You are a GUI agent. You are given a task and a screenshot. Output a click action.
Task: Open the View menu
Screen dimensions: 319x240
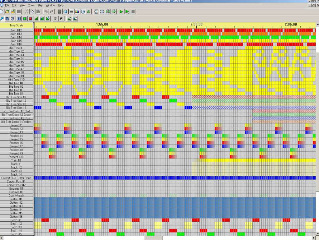click(x=22, y=5)
